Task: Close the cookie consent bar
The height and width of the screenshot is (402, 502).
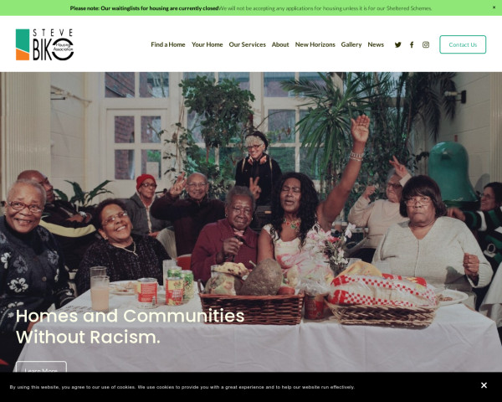Action: click(484, 385)
